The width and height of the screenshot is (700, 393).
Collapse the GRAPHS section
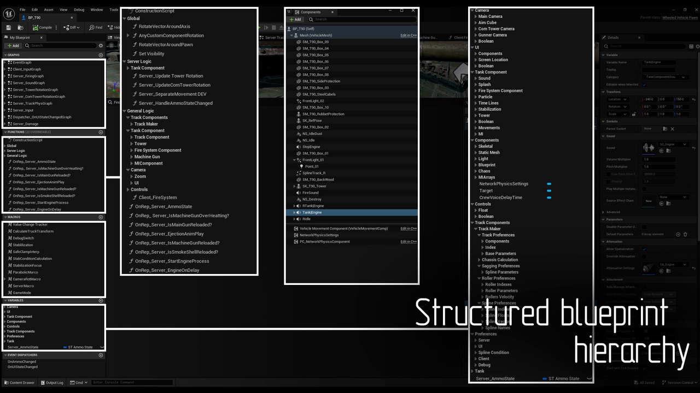(5, 55)
